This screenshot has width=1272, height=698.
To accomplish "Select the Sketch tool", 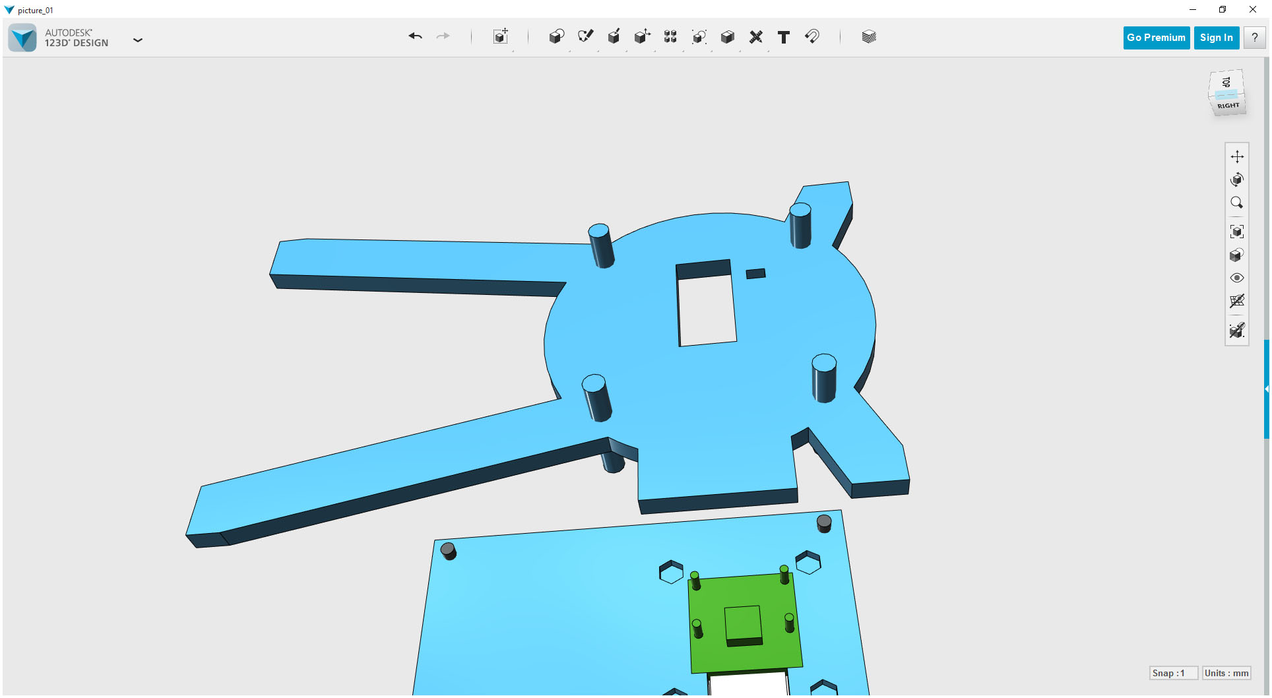I will point(585,37).
